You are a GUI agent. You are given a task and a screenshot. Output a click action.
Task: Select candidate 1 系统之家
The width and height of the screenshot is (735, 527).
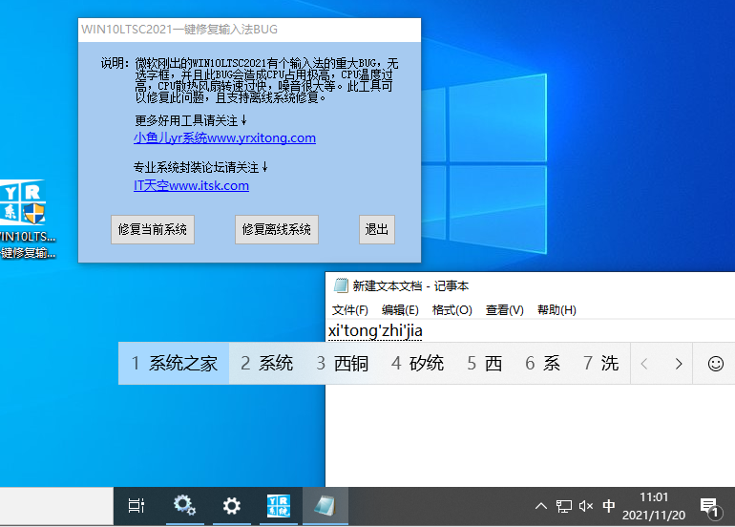tap(175, 364)
